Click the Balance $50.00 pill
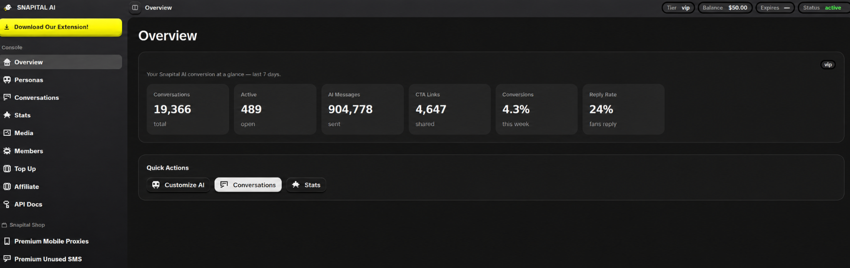This screenshot has height=268, width=850. point(725,8)
